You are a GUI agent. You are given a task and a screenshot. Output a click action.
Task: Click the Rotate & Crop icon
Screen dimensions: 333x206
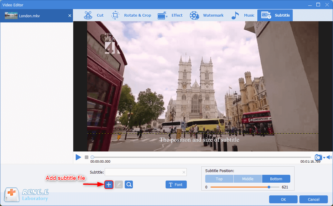click(115, 15)
